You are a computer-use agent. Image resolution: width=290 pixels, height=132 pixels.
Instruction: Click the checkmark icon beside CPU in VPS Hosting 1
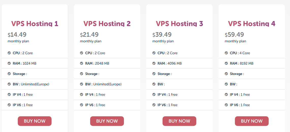coord(9,53)
